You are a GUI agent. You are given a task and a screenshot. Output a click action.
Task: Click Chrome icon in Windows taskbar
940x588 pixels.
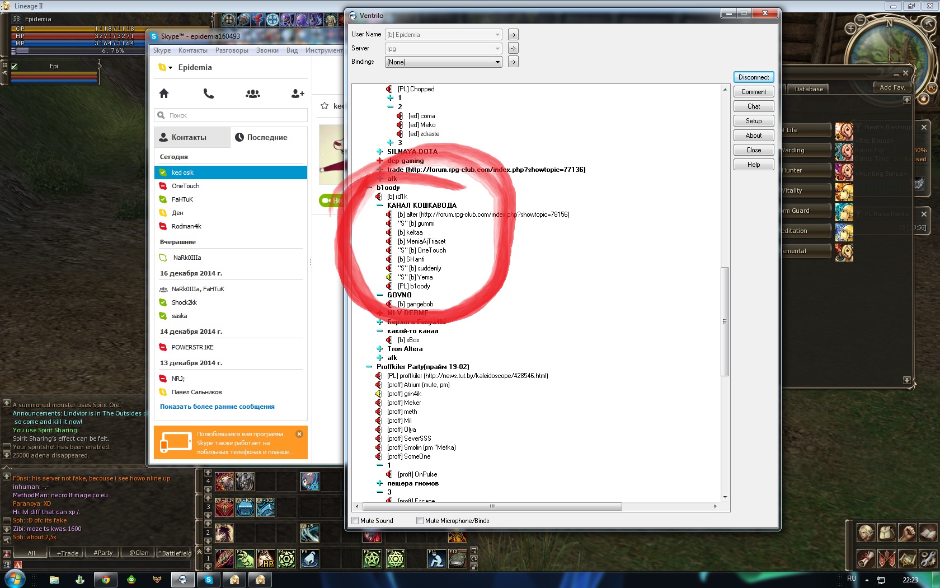coord(105,580)
